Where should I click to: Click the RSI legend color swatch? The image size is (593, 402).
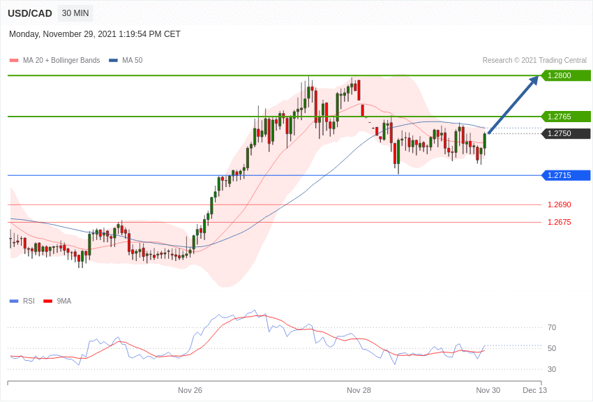(14, 301)
